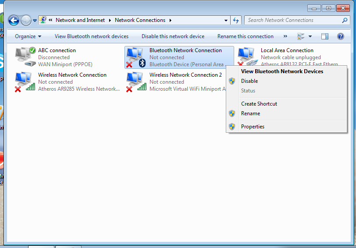The image size is (356, 248).
Task: Select Wireless Network Connection 2 icon
Action: click(x=136, y=82)
